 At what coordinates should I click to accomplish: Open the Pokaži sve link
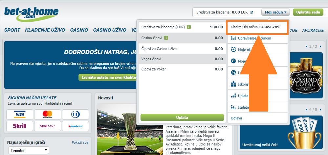click(x=80, y=142)
